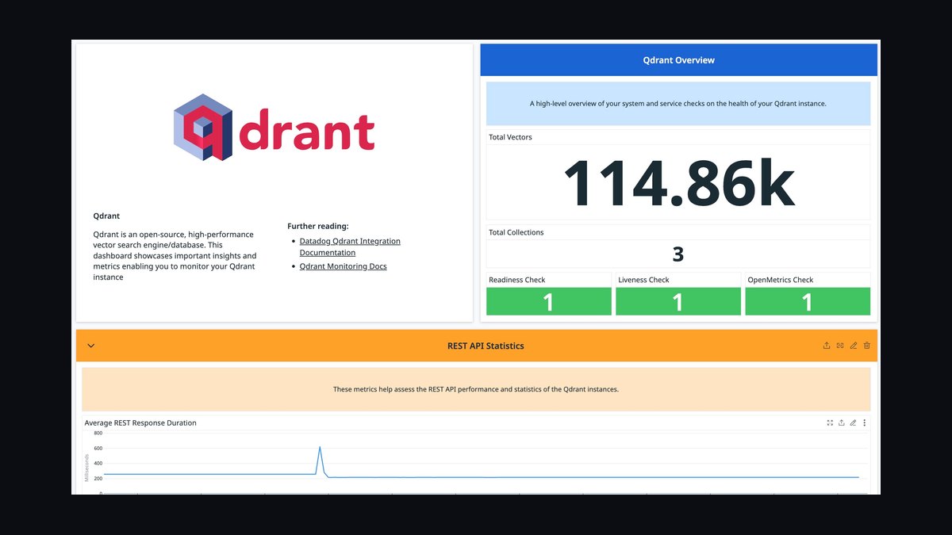
Task: Delete the REST API Statistics group
Action: pos(867,346)
